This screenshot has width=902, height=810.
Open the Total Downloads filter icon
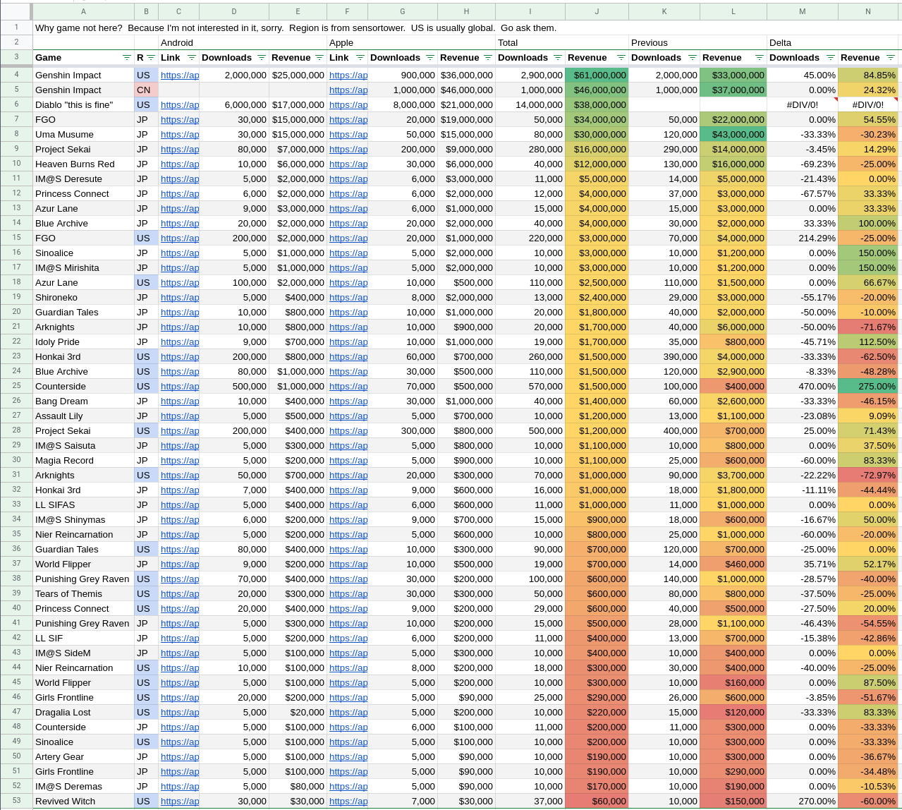point(558,58)
